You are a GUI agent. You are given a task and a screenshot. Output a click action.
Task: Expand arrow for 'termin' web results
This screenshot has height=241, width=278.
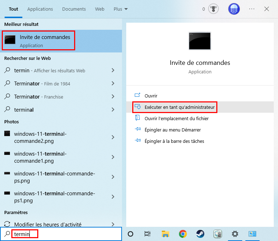[113, 70]
